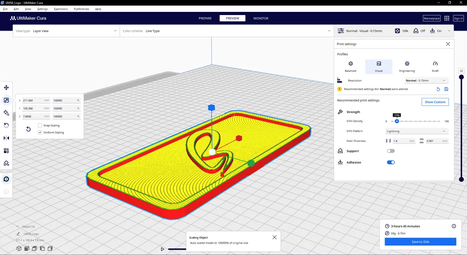Switch to the MONITOR stage

(x=261, y=18)
